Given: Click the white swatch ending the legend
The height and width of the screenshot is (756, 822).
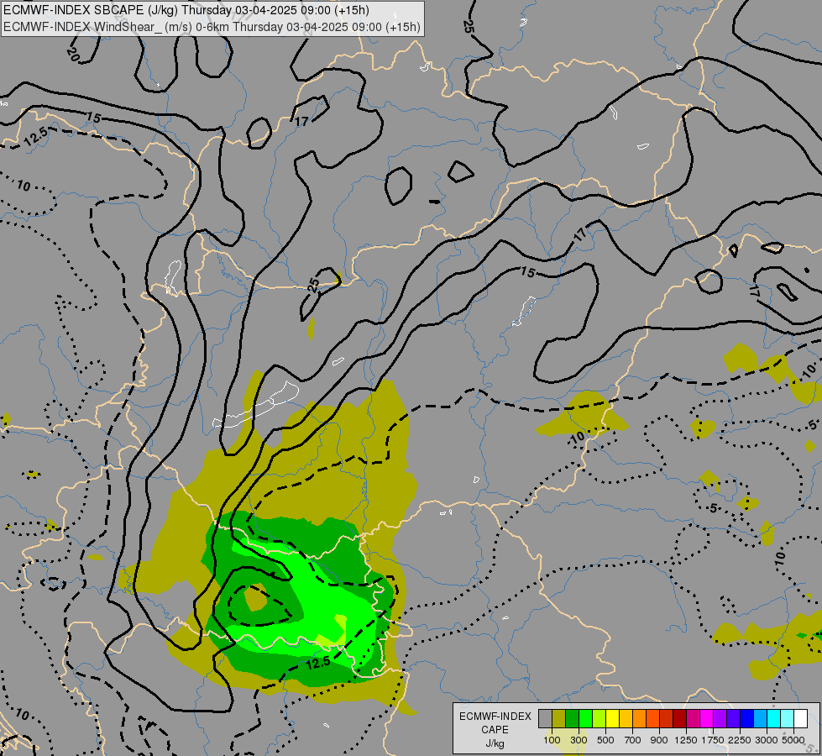Looking at the screenshot, I should (800, 718).
